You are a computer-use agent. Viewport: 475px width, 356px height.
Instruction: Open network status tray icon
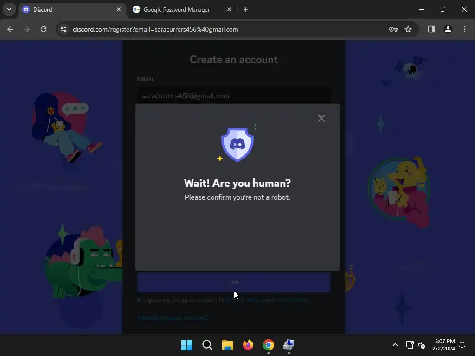tap(410, 345)
